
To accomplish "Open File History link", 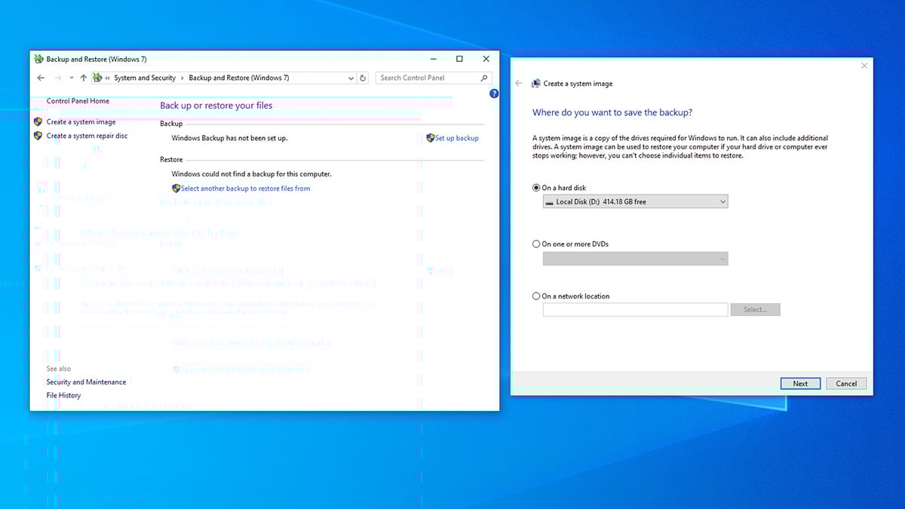I will click(63, 395).
